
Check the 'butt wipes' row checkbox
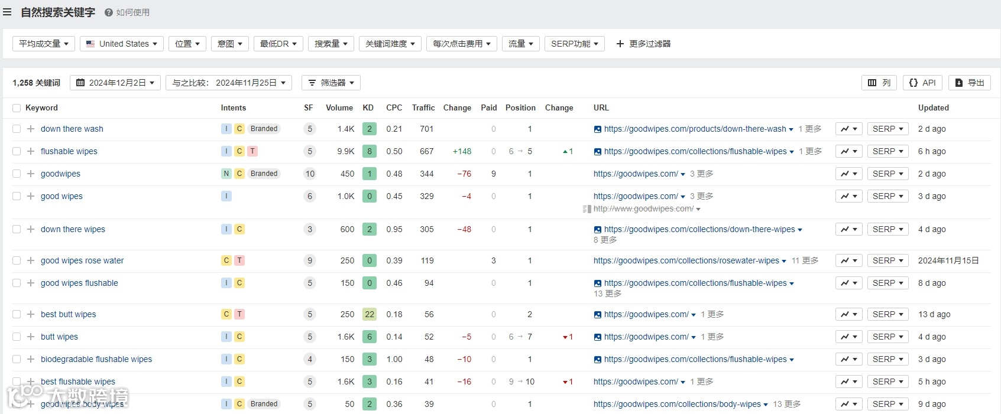pyautogui.click(x=17, y=337)
